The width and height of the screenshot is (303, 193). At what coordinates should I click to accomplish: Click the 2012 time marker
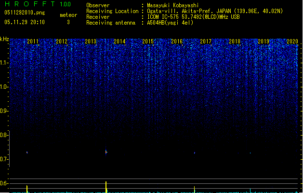62,41
